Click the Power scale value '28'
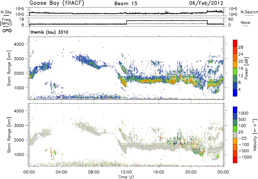The image size is (258, 179). [x=241, y=47]
